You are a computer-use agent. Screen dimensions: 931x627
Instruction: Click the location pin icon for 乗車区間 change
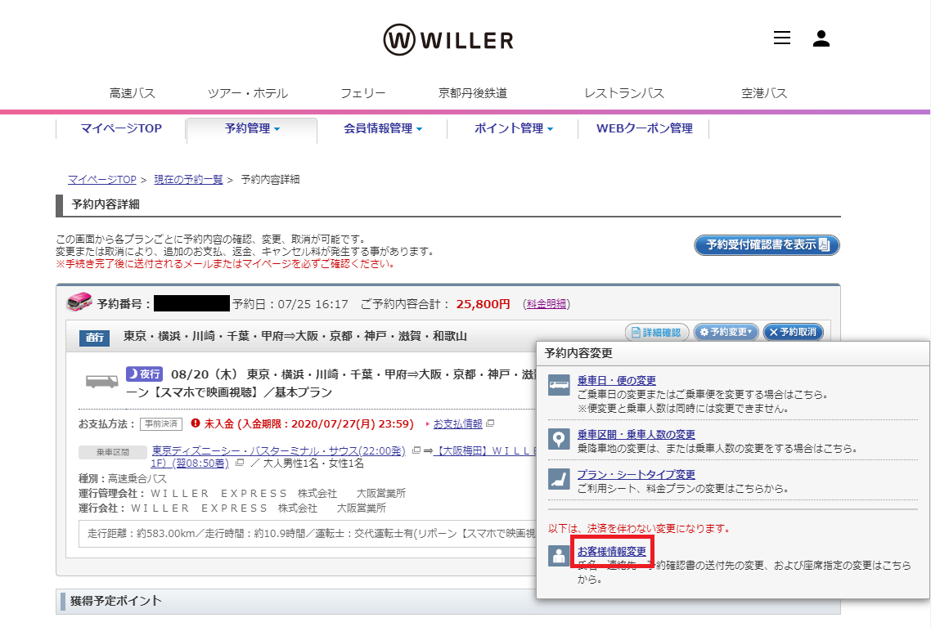pyautogui.click(x=559, y=440)
